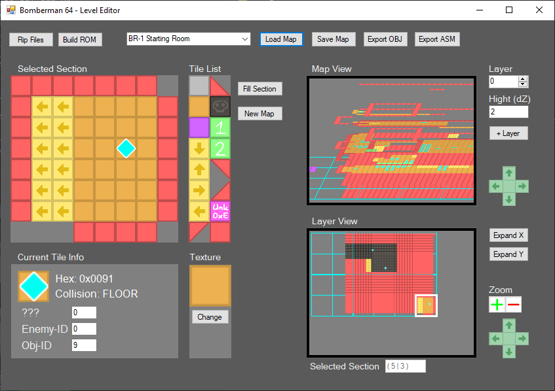
Task: Select the skull tile in Tile List
Action: [x=220, y=107]
